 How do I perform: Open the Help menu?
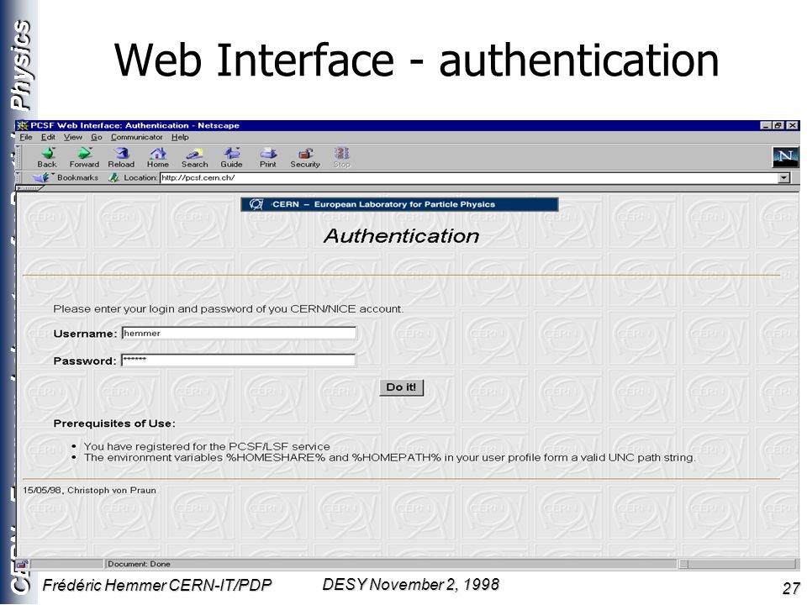click(180, 137)
